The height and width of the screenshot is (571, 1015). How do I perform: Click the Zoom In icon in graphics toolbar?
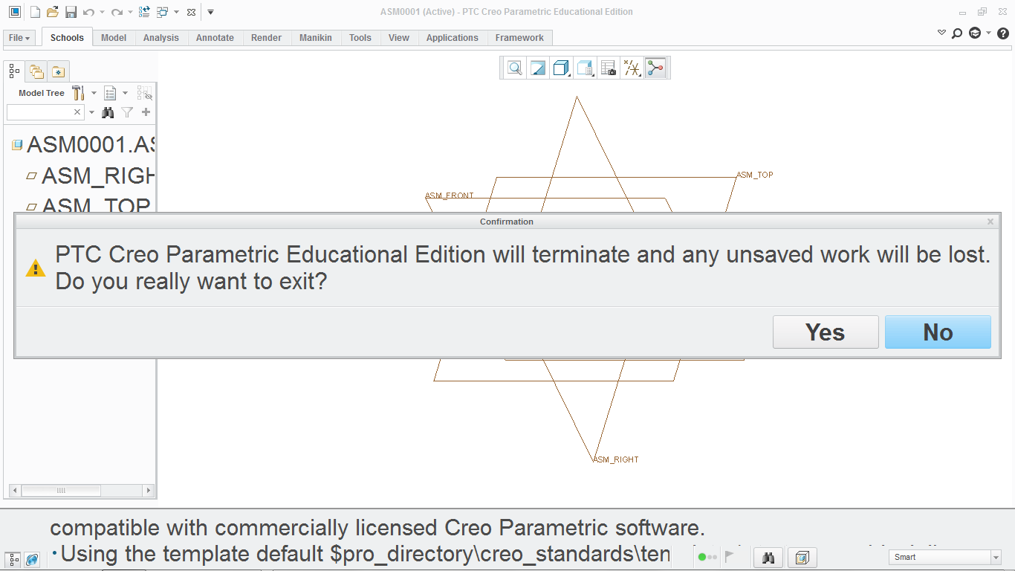[513, 68]
